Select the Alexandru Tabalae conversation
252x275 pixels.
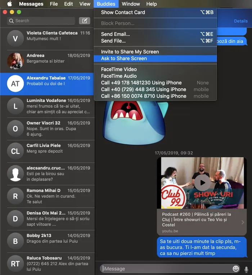pyautogui.click(x=47, y=84)
